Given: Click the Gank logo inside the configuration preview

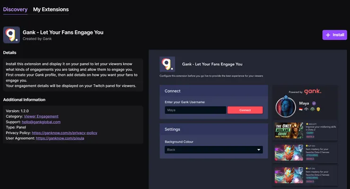Looking at the screenshot, I should point(167,64).
